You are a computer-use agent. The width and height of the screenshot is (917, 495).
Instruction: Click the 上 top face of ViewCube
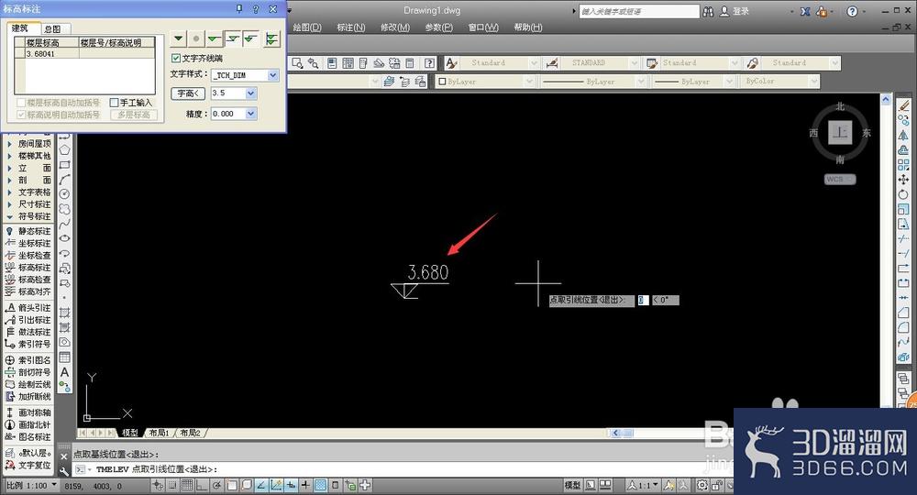(x=840, y=132)
